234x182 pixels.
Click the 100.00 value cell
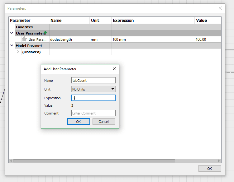pyautogui.click(x=208, y=39)
